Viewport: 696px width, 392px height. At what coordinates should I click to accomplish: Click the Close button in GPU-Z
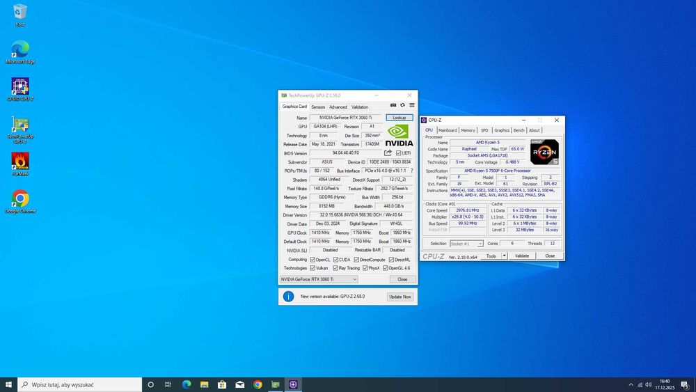coord(402,279)
